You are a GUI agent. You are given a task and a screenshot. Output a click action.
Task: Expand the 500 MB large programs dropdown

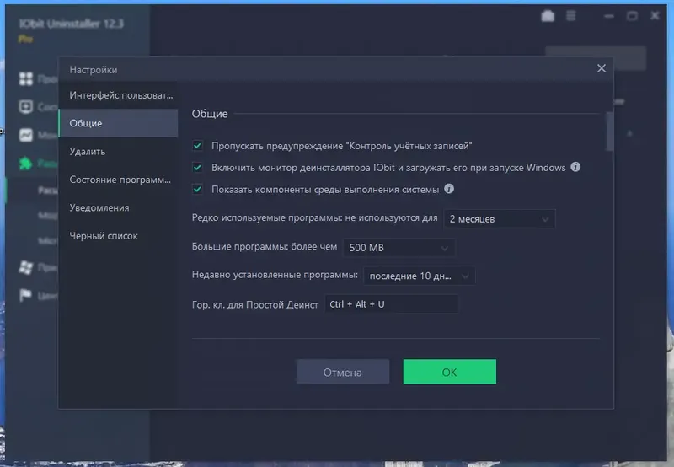(399, 248)
